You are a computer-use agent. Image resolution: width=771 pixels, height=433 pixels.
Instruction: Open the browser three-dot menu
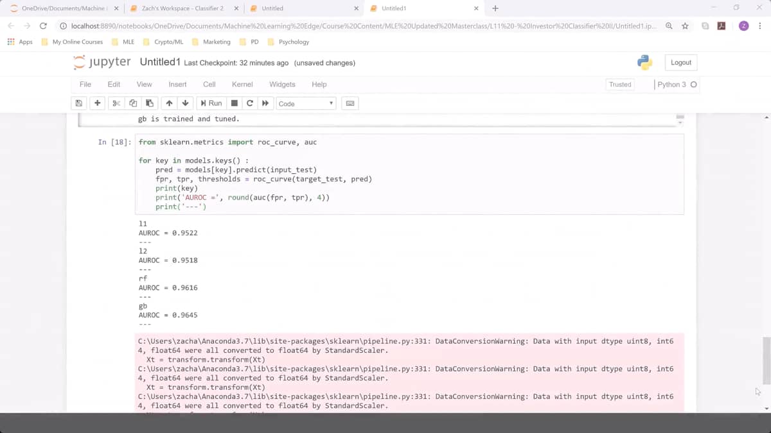(x=761, y=26)
